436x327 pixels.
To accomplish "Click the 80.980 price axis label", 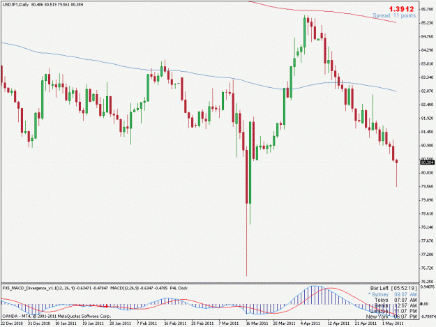I will (x=428, y=146).
